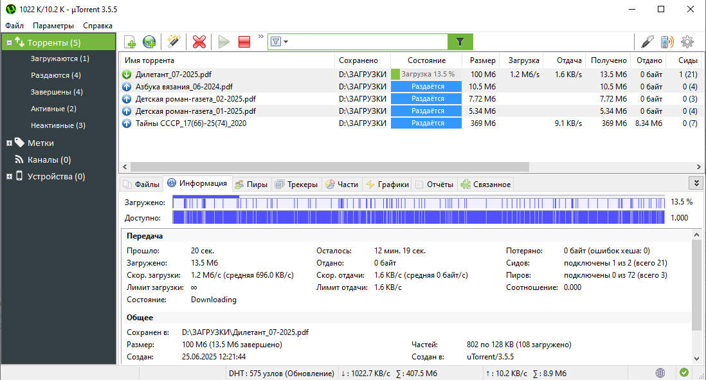Select Завершены (4) in the sidebar
Screen dimensions: 706x380
tap(57, 92)
